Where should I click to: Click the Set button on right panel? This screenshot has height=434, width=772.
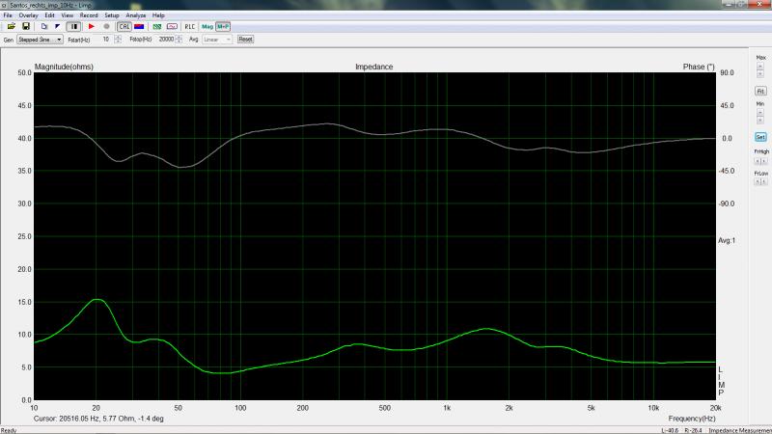coord(760,138)
